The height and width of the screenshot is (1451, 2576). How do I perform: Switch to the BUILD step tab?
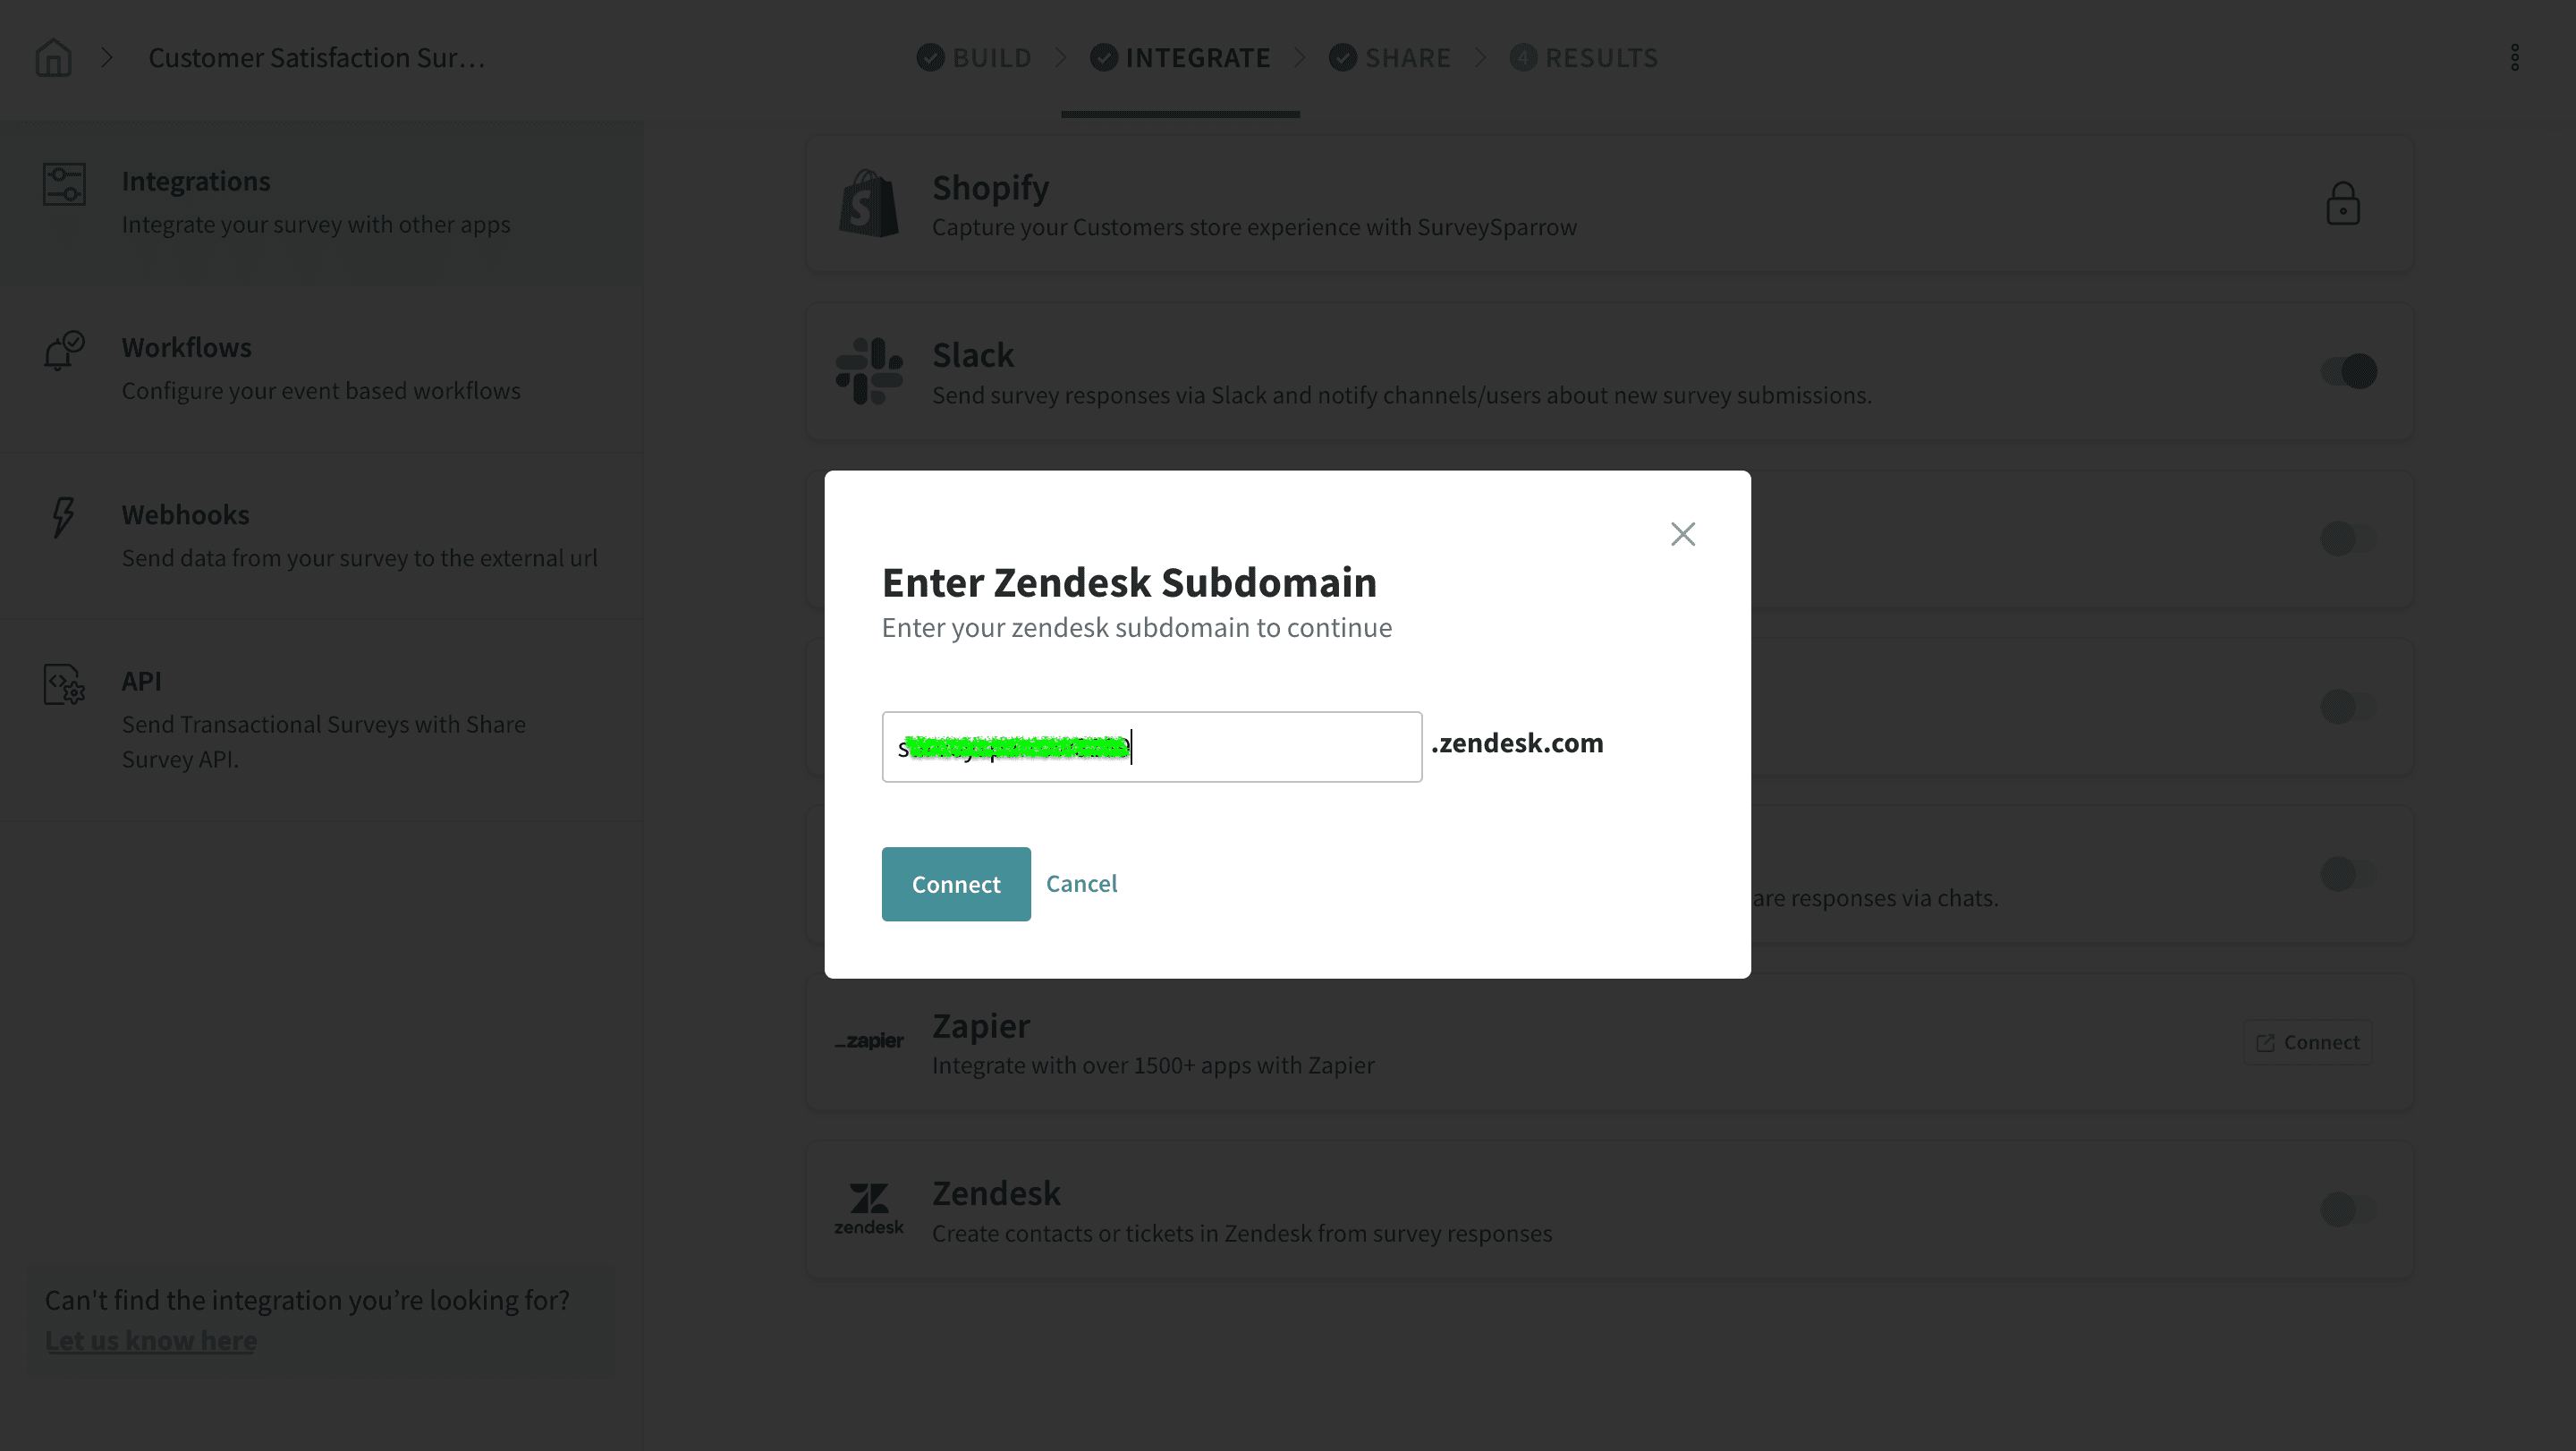975,58
